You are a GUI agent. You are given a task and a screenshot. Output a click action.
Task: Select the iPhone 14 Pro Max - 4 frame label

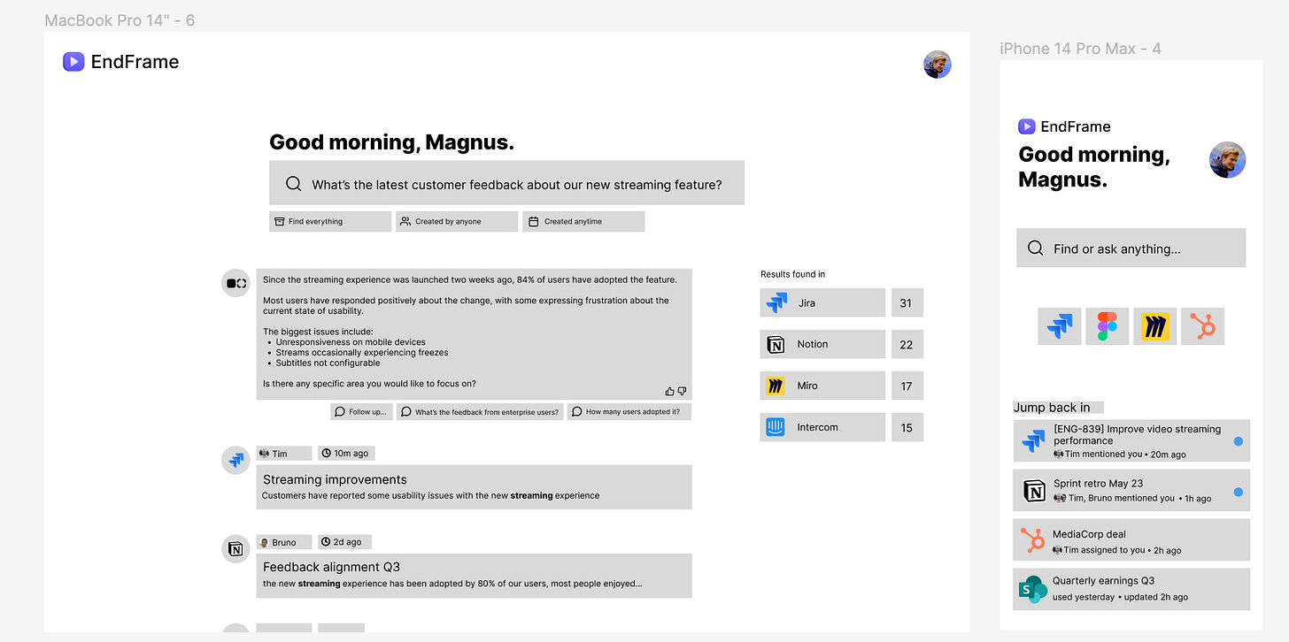(1080, 49)
